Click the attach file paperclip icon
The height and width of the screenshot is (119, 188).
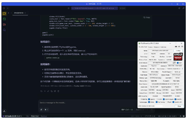coord(41,109)
